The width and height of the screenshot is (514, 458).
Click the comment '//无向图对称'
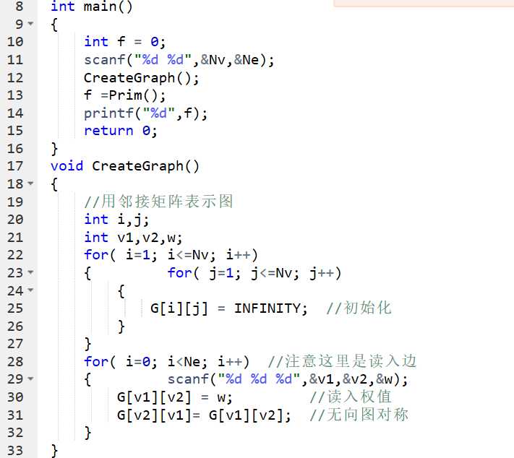click(x=359, y=415)
